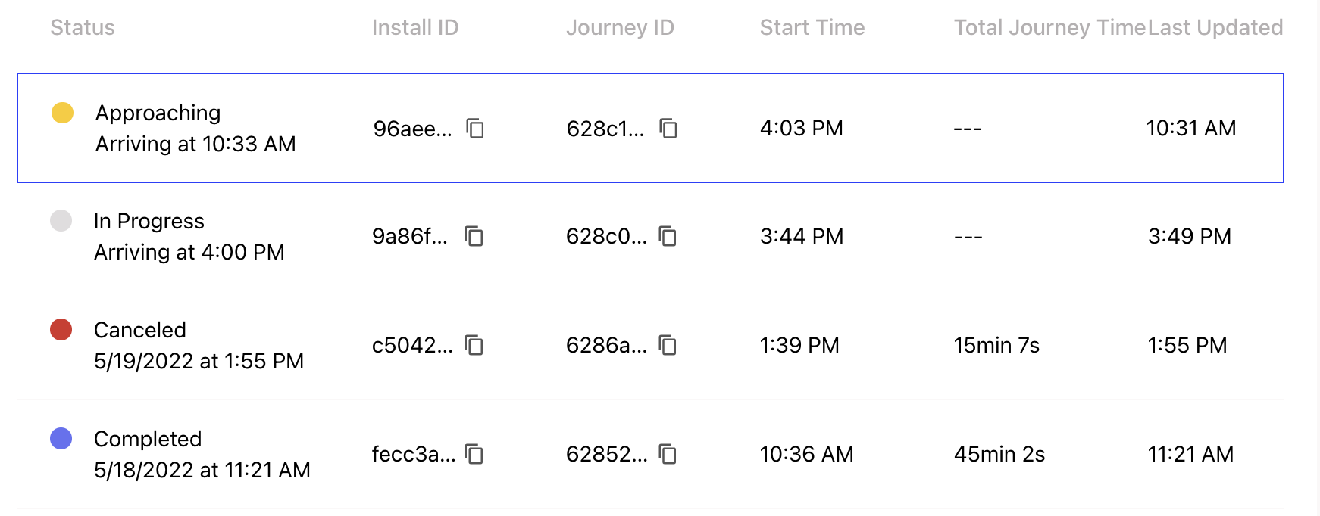Click the Last Updated column header
The width and height of the screenshot is (1320, 516).
tap(1215, 28)
